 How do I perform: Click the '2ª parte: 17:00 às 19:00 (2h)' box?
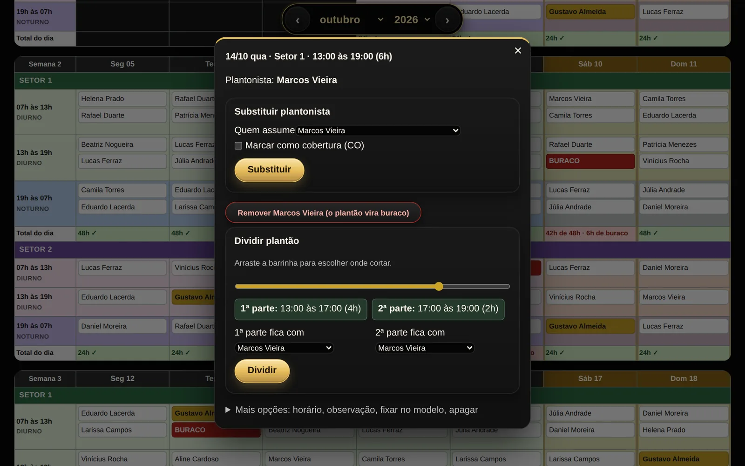coord(438,309)
